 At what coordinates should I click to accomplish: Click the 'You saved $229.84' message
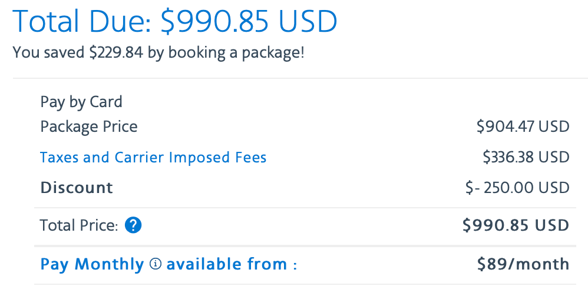pyautogui.click(x=78, y=53)
